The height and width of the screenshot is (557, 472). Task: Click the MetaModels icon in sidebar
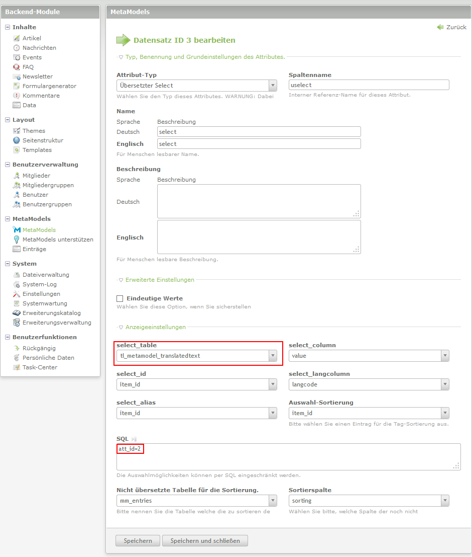coord(17,230)
